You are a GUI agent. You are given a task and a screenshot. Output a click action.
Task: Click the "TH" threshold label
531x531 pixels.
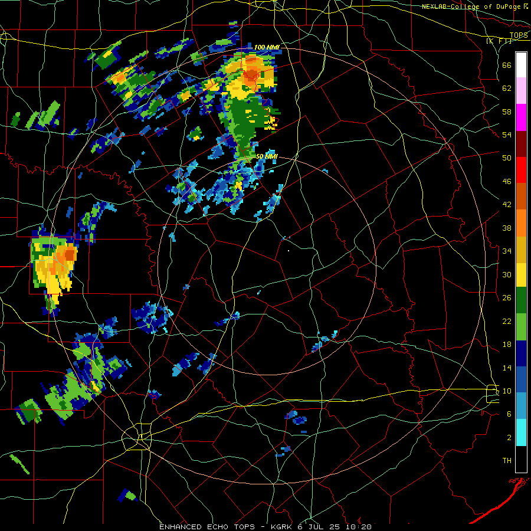tap(507, 460)
